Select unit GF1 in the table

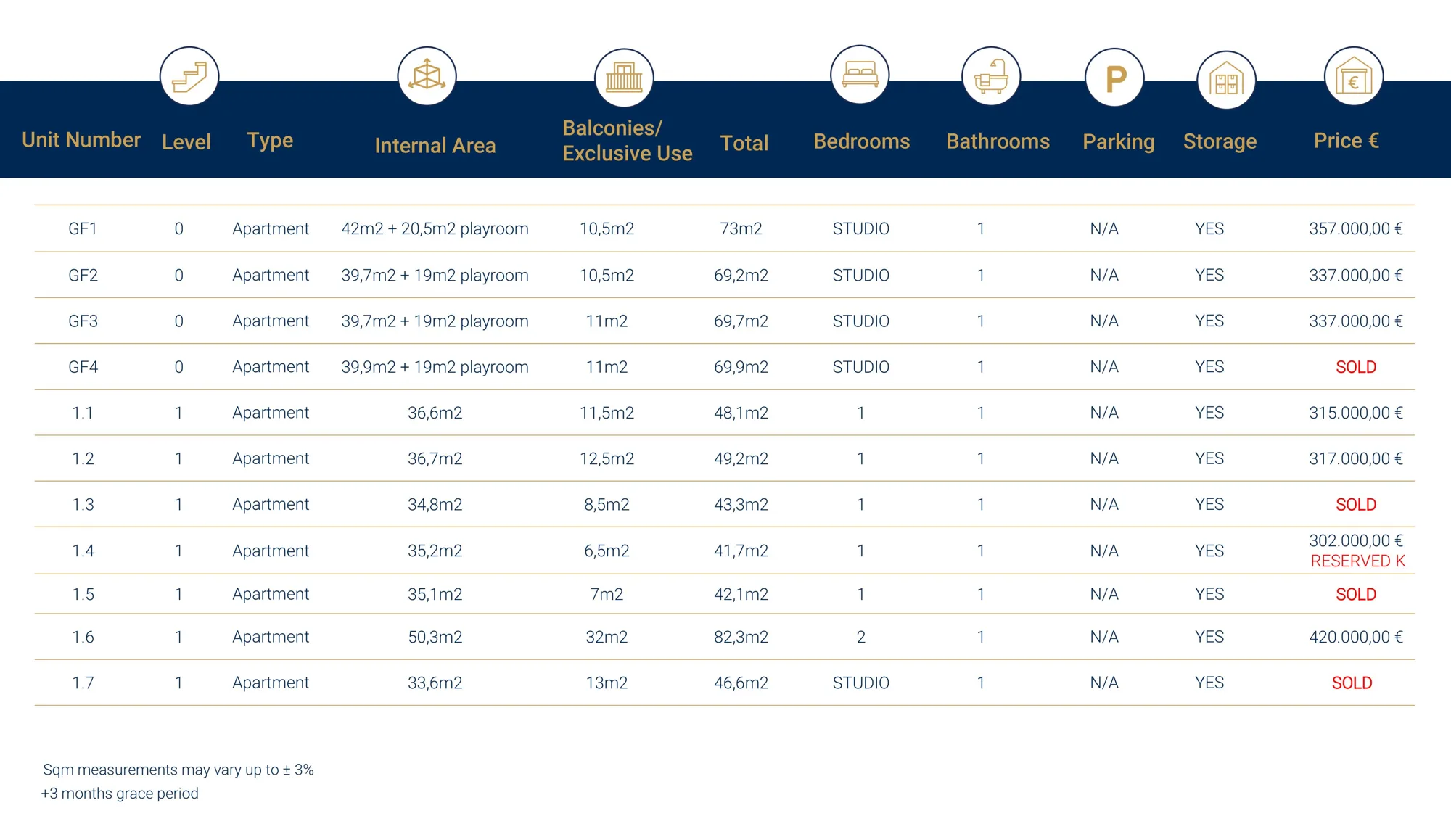click(83, 228)
